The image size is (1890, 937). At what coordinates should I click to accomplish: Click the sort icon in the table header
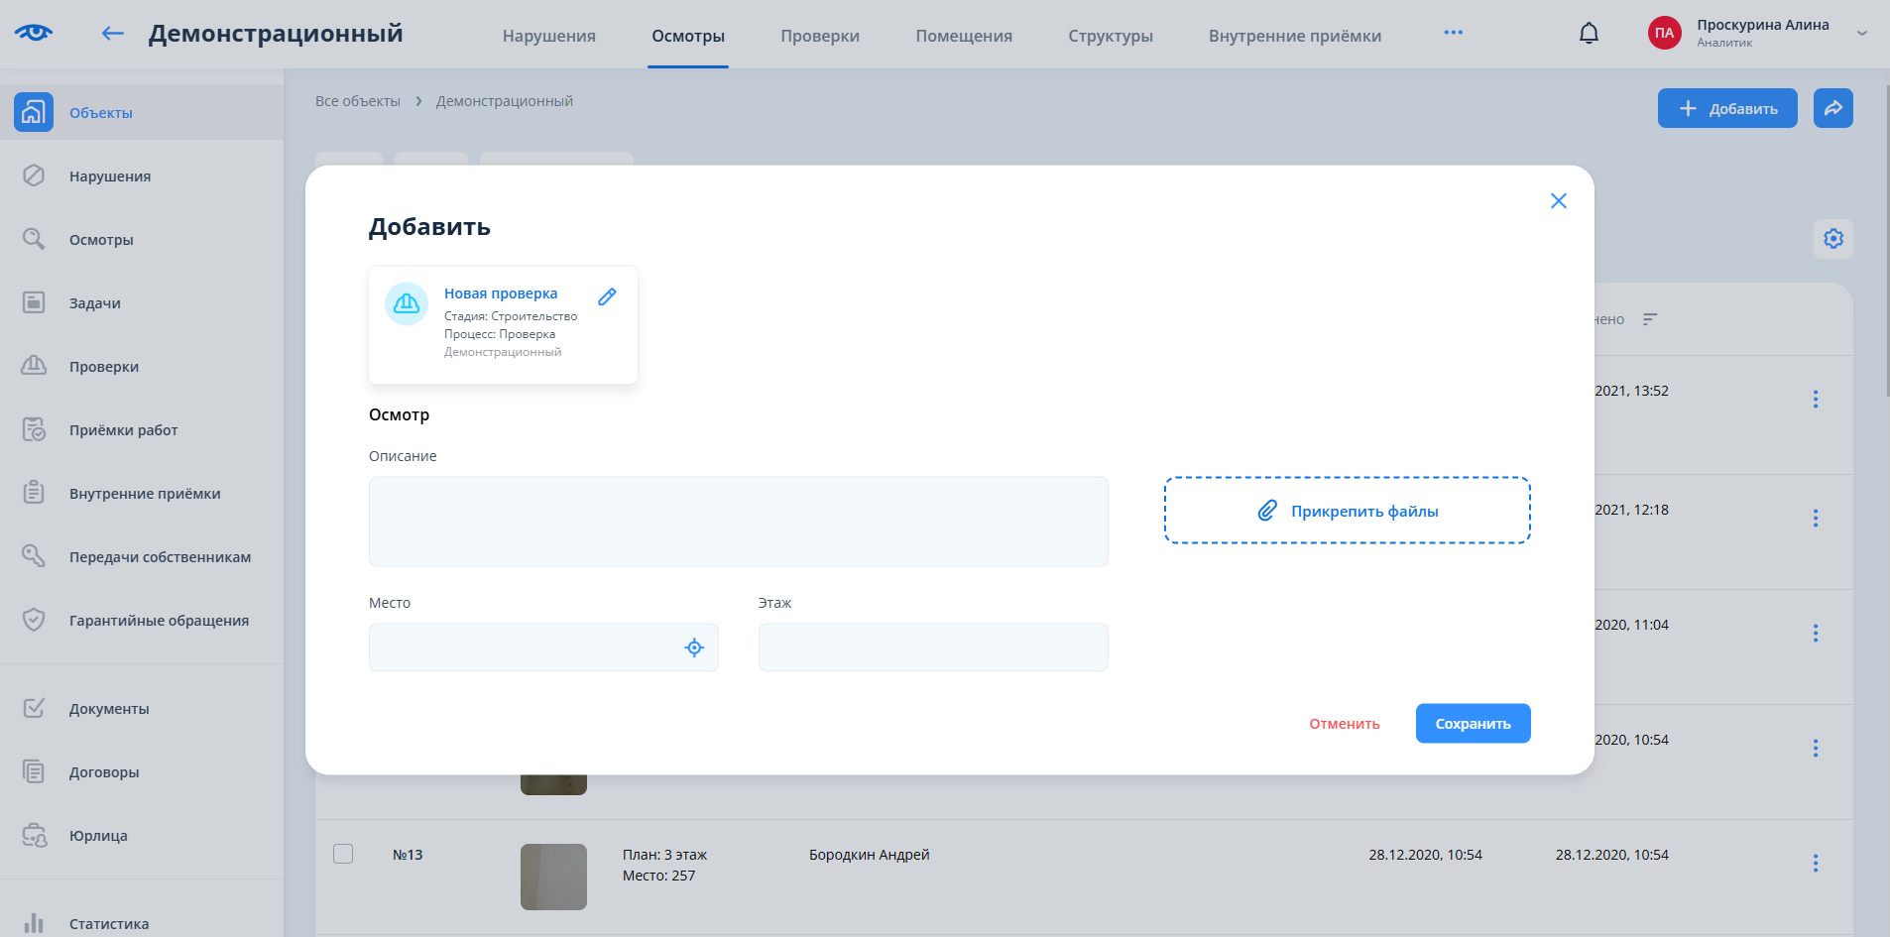tap(1650, 319)
